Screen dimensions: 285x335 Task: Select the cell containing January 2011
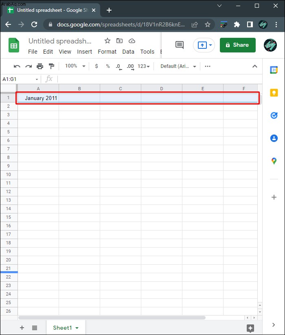[38, 98]
